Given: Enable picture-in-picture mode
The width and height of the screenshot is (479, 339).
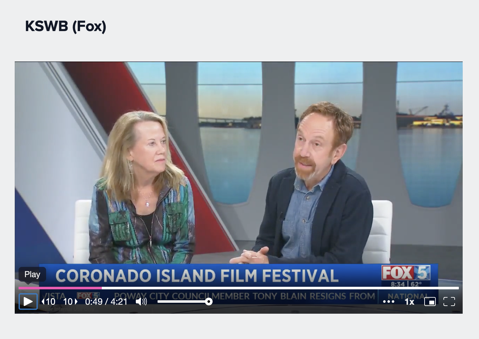Looking at the screenshot, I should click(430, 302).
